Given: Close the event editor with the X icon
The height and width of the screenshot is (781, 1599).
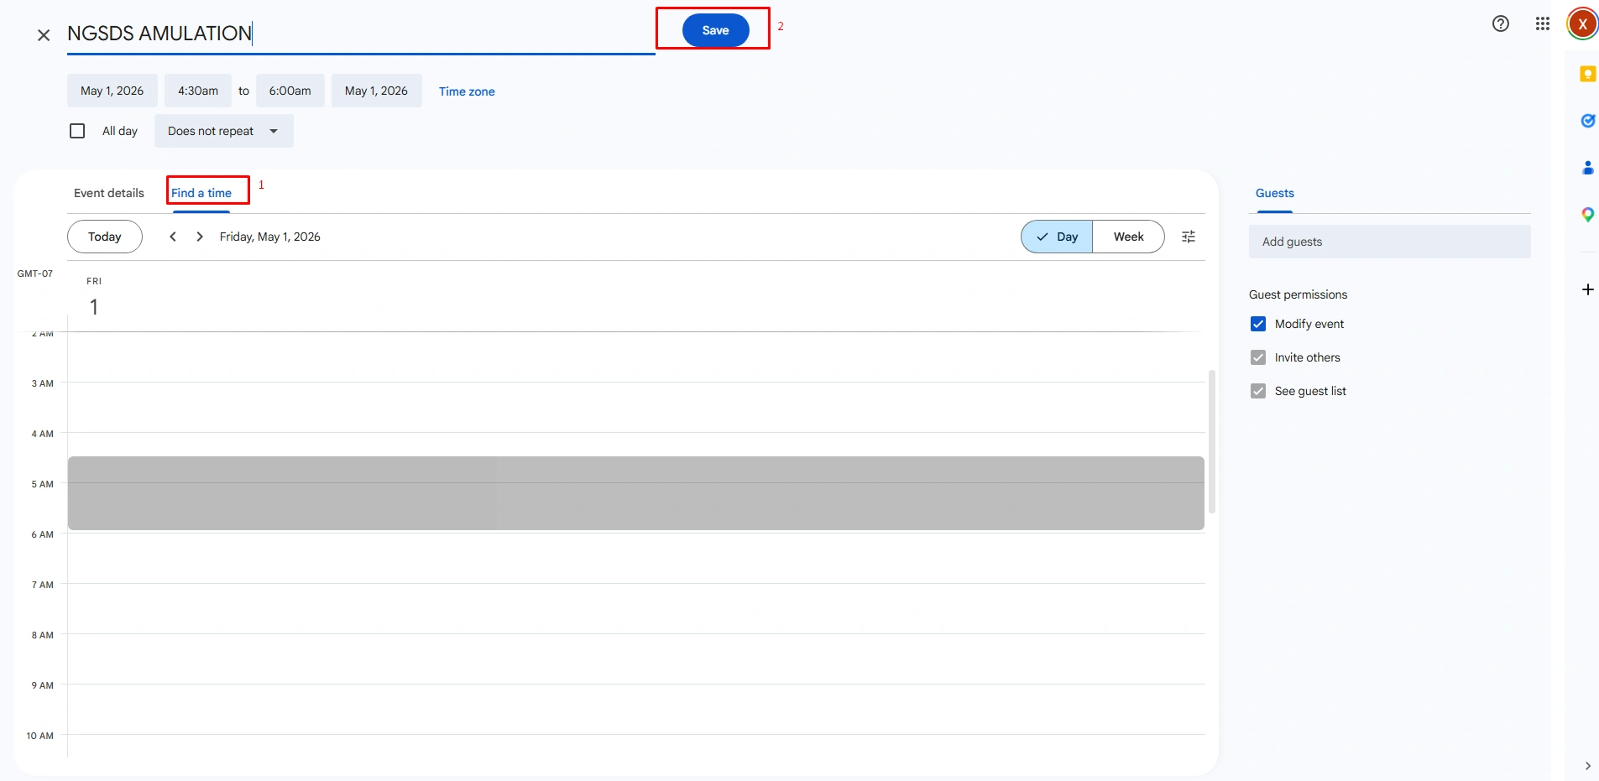Looking at the screenshot, I should (x=44, y=34).
